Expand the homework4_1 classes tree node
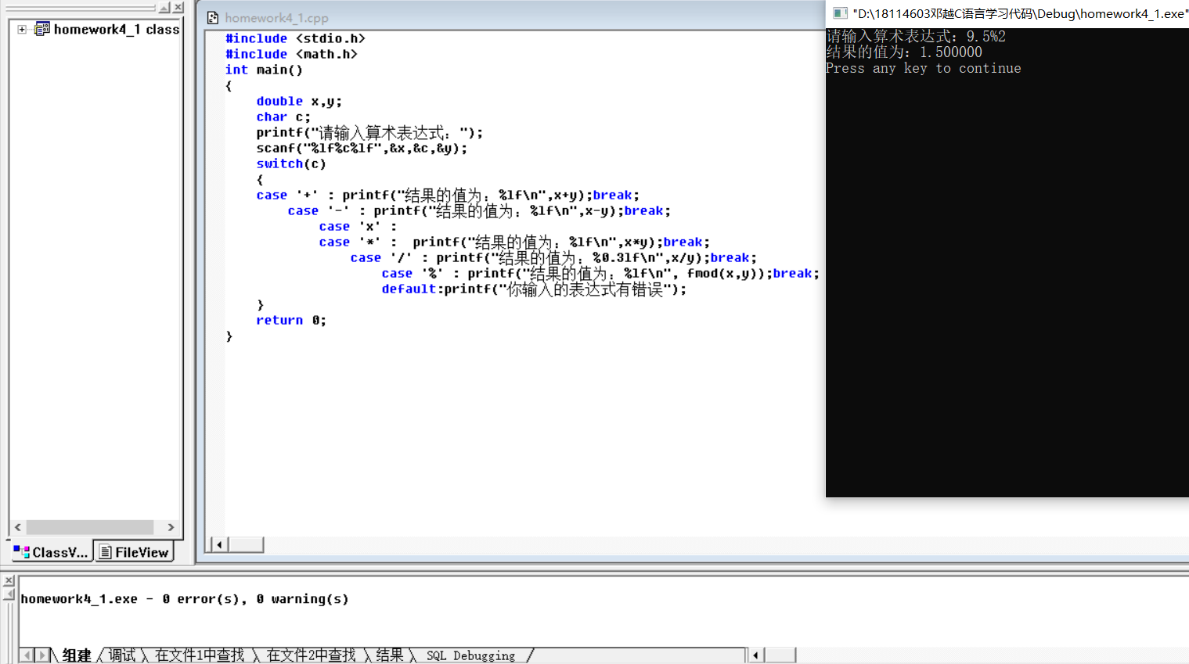The image size is (1189, 664). [21, 29]
